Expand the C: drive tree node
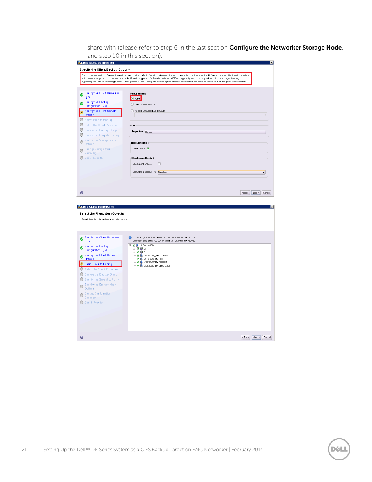The image size is (372, 482). tap(134, 249)
